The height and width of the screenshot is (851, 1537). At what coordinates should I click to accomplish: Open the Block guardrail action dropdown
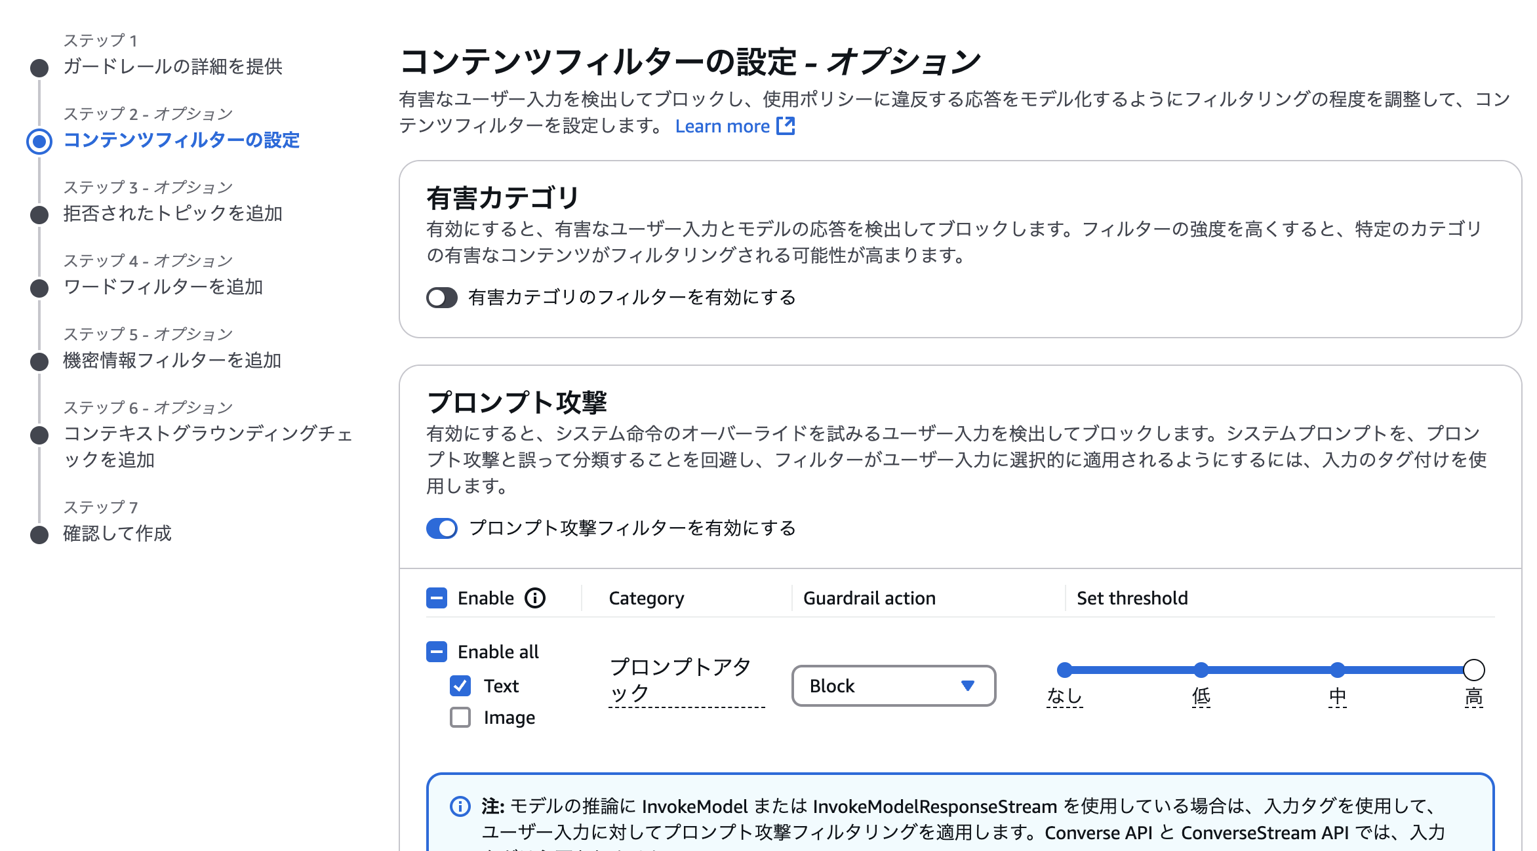pyautogui.click(x=893, y=685)
